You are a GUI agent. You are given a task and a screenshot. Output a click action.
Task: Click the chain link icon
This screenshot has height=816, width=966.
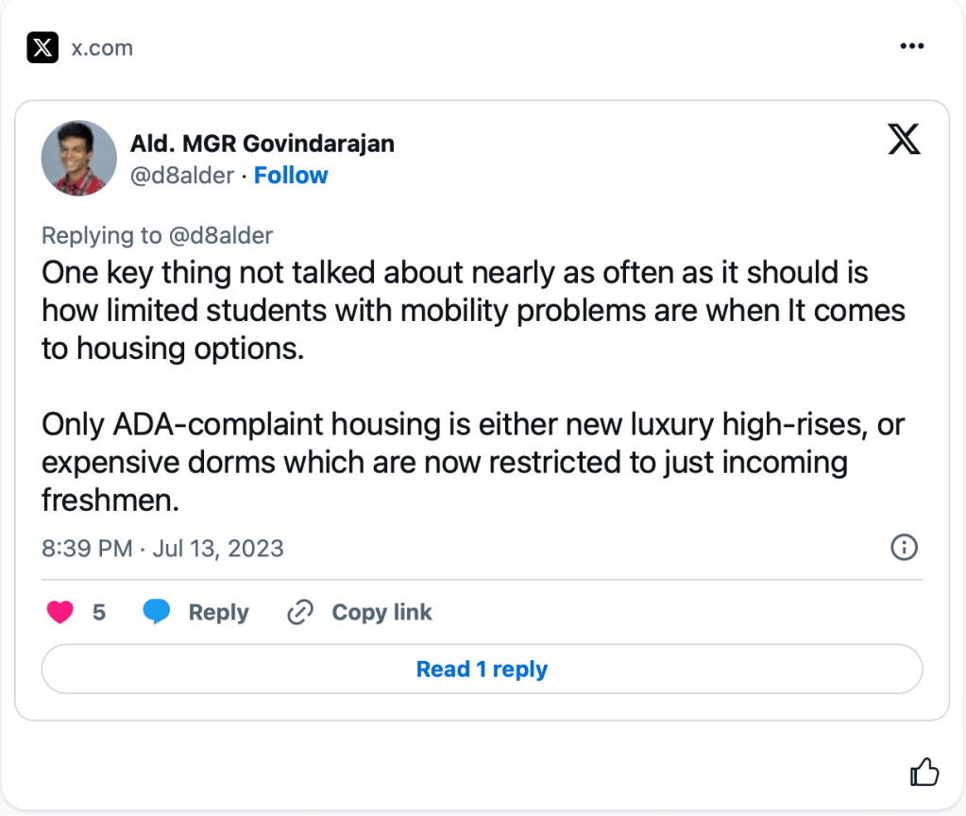pos(299,613)
